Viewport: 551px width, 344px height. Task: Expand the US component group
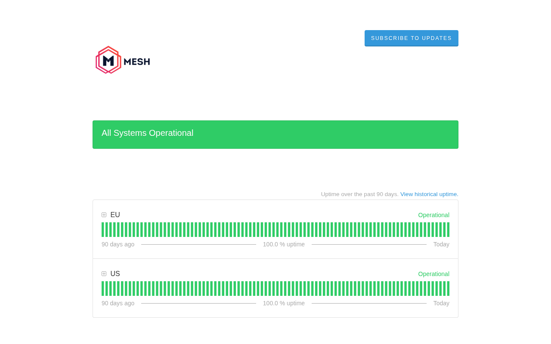[x=104, y=274]
